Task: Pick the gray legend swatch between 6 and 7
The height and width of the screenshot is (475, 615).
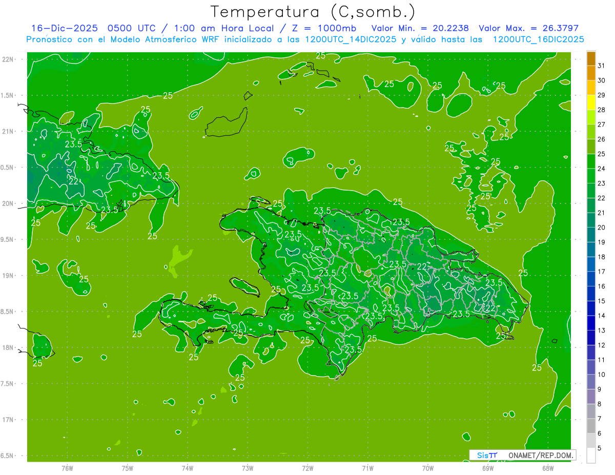Action: [591, 426]
